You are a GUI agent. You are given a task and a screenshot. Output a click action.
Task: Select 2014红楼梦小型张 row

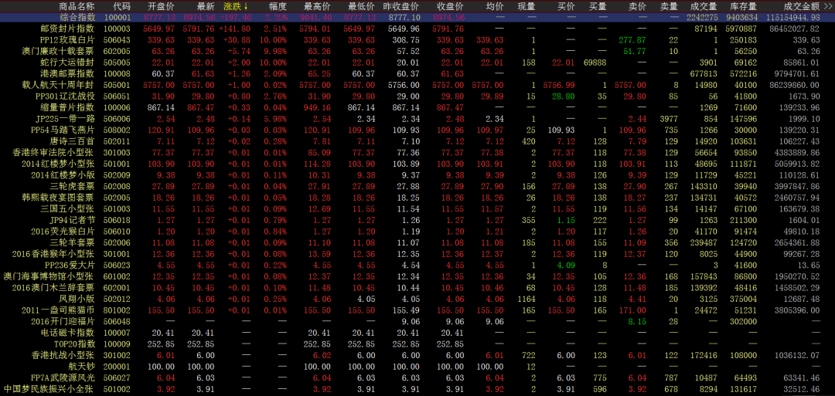click(x=417, y=163)
